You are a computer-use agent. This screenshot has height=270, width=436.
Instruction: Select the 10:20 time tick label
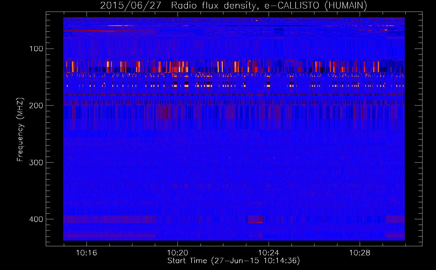[x=178, y=253]
